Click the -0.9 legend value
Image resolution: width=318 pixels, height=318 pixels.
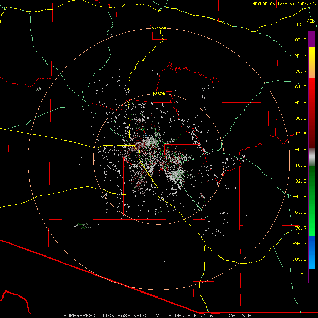coord(301,150)
